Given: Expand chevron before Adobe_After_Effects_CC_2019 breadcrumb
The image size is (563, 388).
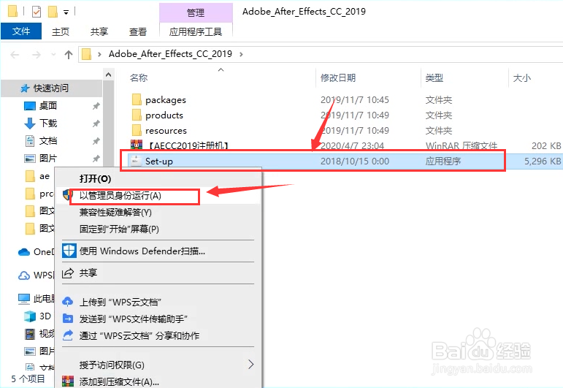Looking at the screenshot, I should click(x=99, y=54).
